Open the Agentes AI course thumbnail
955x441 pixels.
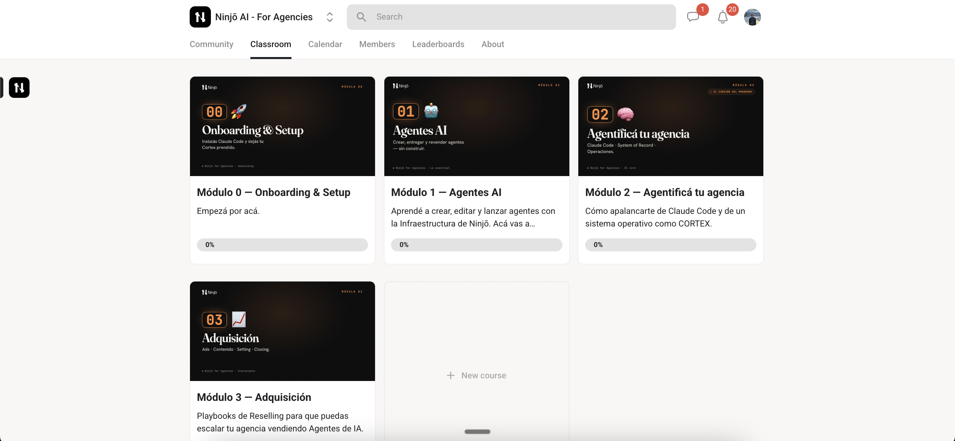[477, 126]
